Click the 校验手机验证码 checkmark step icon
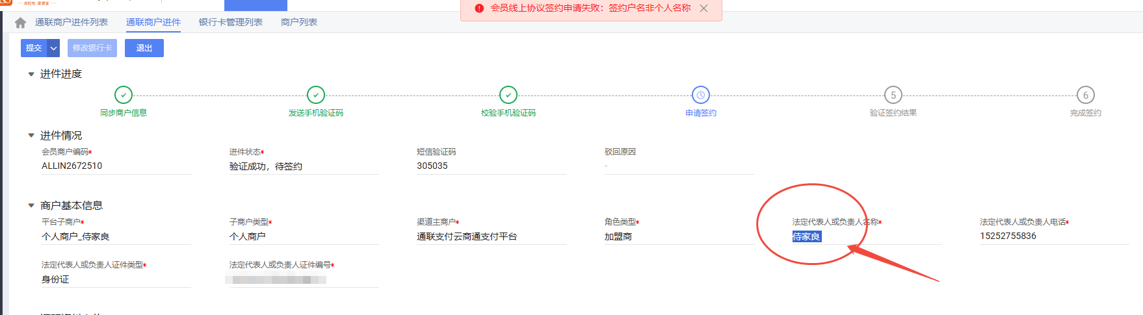 tap(508, 95)
